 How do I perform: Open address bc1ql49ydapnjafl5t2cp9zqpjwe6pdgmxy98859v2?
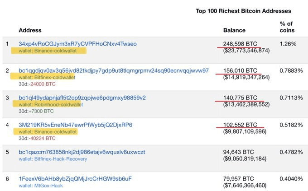pyautogui.click(x=82, y=98)
